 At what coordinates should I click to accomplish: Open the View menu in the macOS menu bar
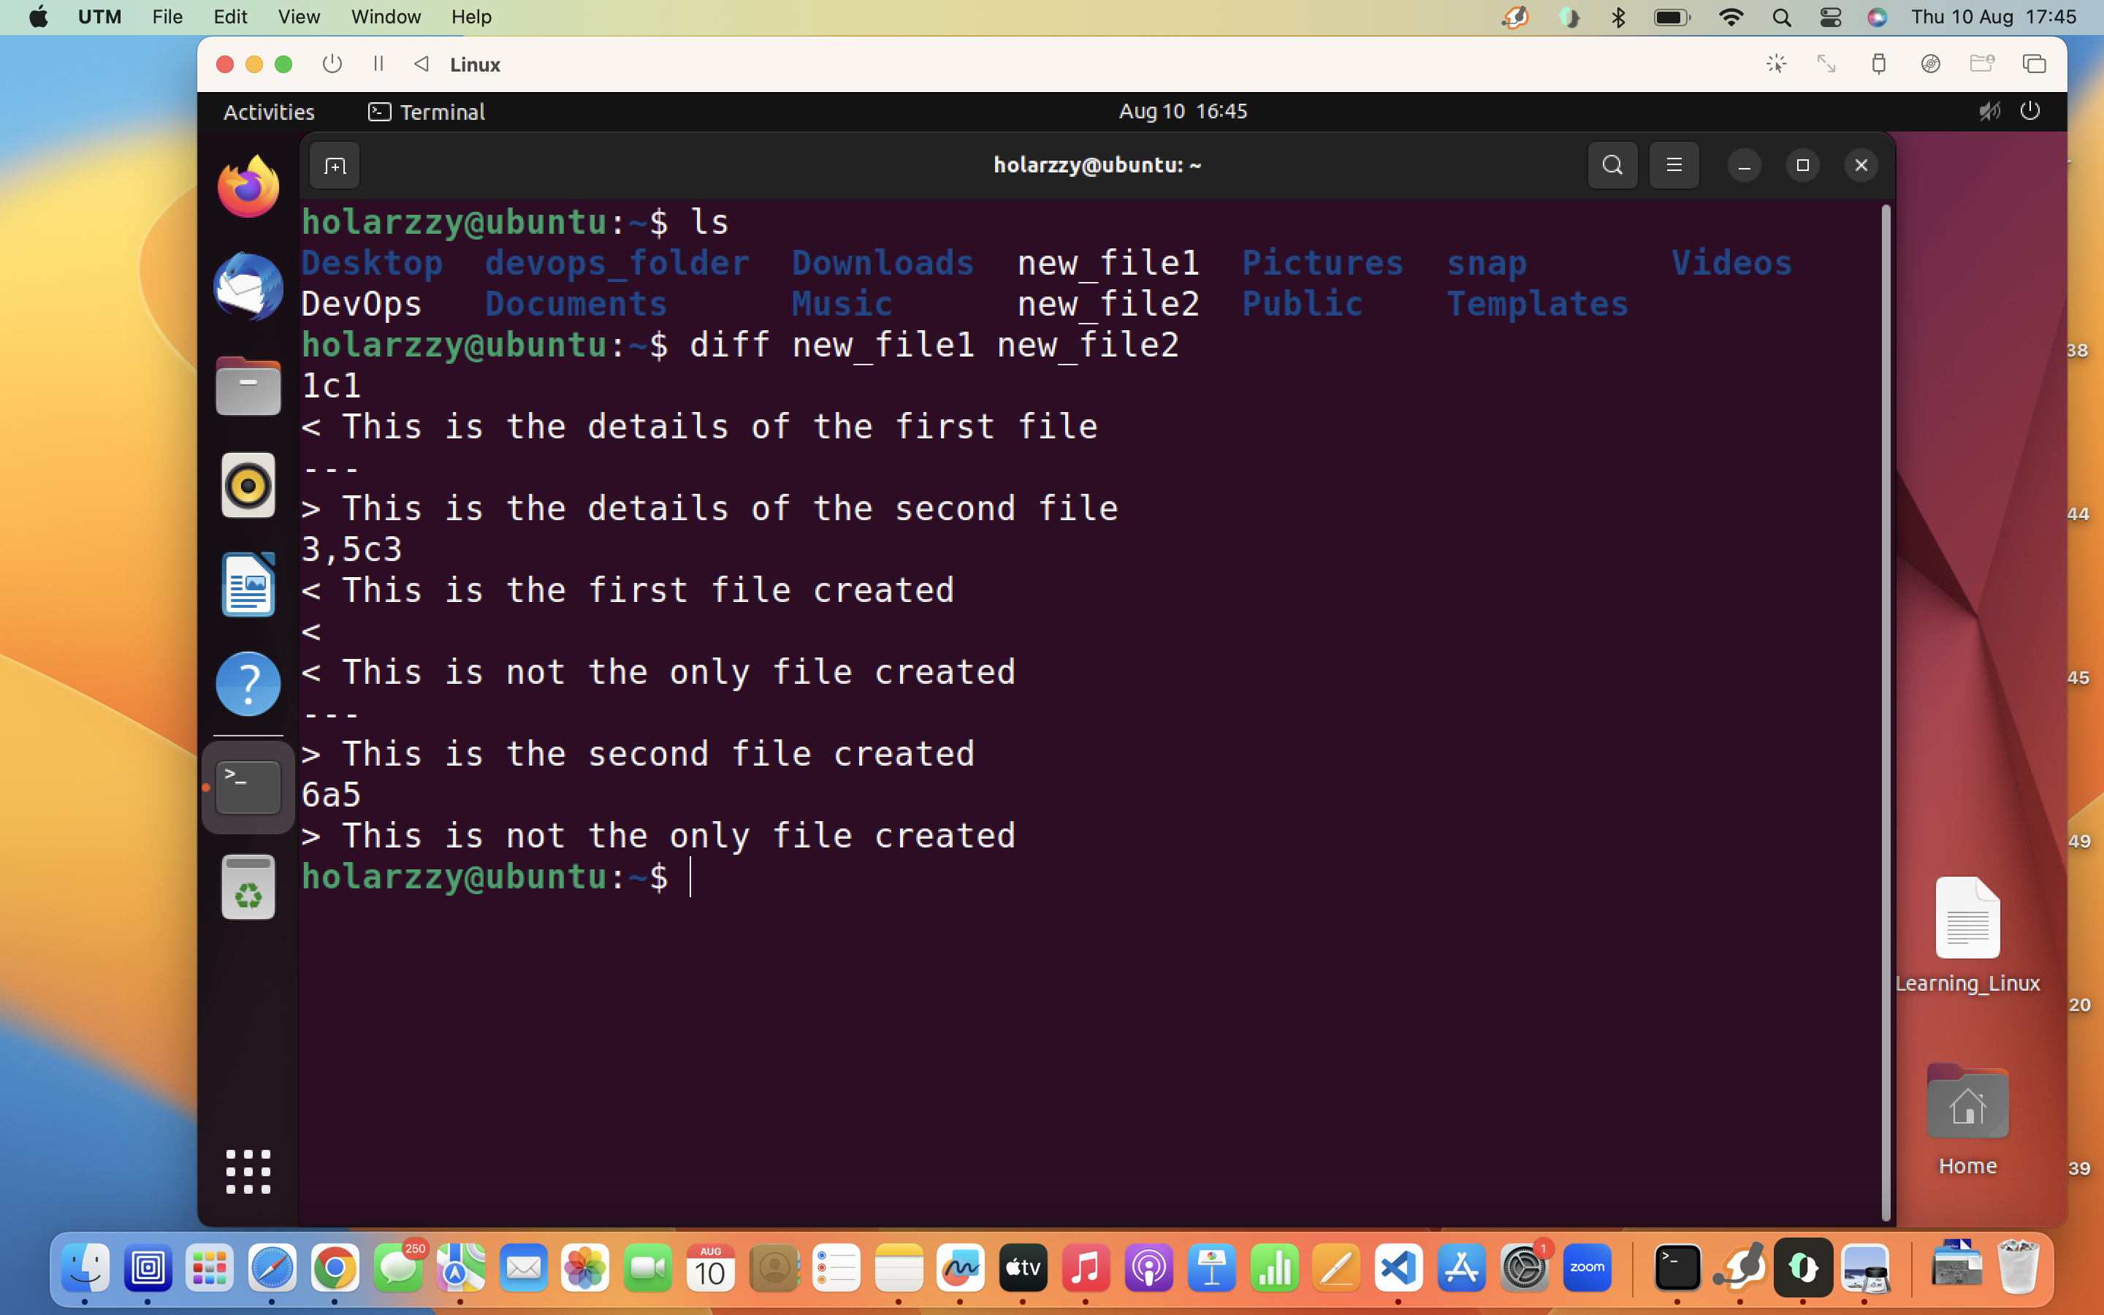point(297,17)
